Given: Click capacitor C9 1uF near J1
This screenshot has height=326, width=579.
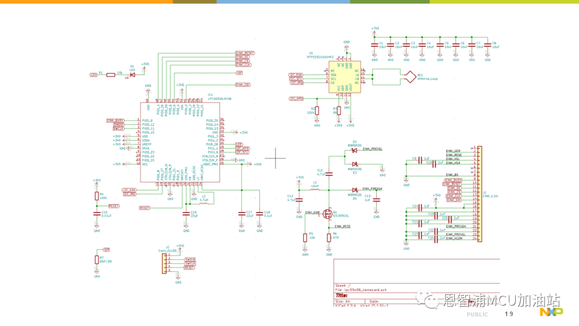Looking at the screenshot, I should point(420,160).
